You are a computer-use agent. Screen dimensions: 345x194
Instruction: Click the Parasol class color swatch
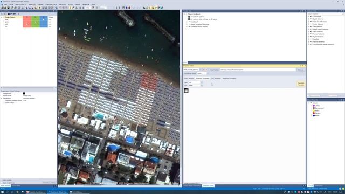click(314, 113)
